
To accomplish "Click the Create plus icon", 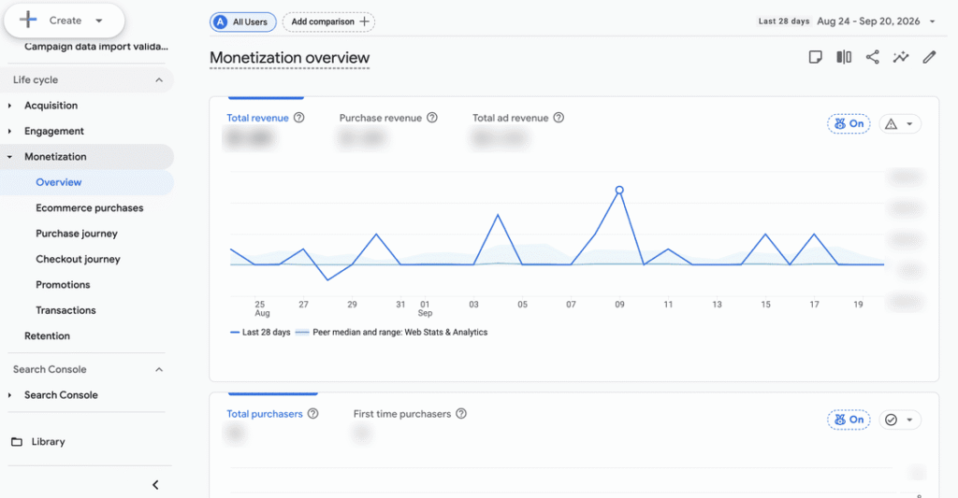I will (28, 20).
